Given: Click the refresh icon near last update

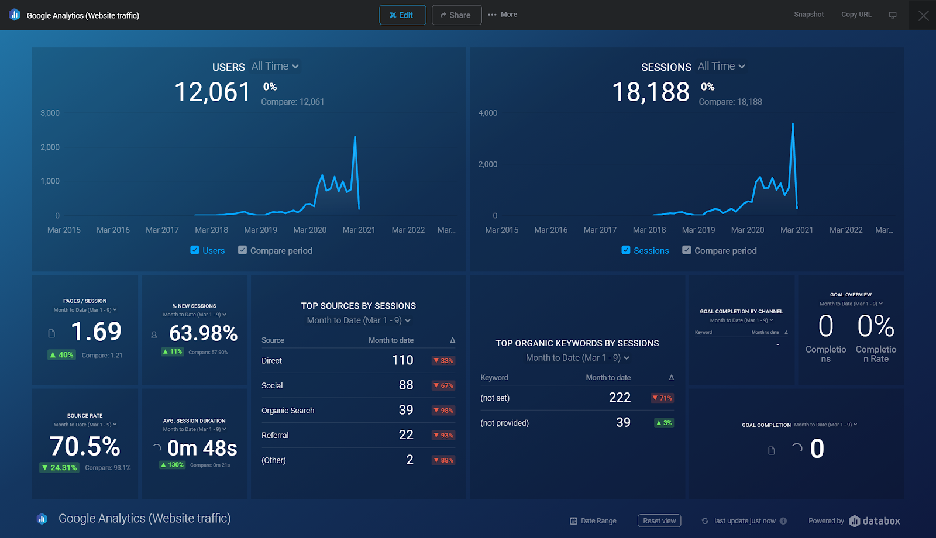Looking at the screenshot, I should (705, 521).
